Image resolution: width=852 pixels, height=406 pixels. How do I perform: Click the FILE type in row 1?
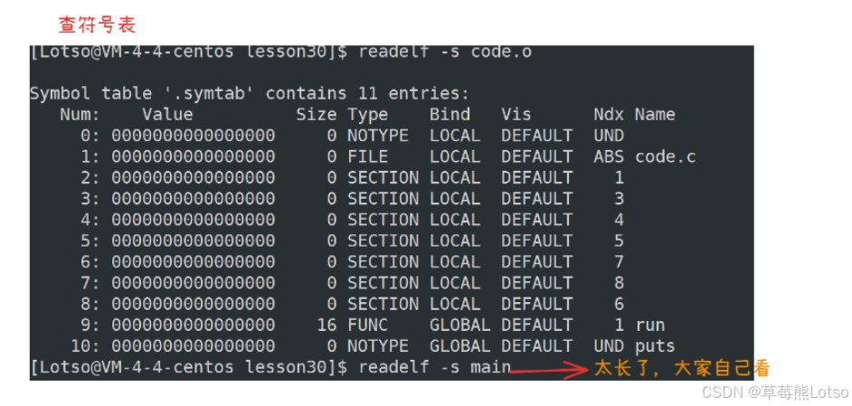pyautogui.click(x=368, y=157)
